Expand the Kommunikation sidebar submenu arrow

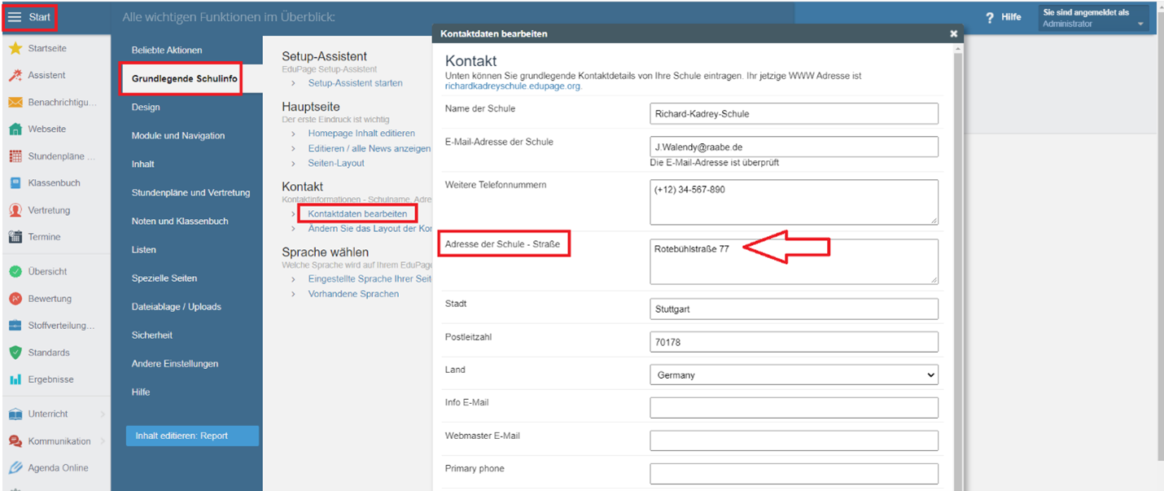[x=103, y=441]
